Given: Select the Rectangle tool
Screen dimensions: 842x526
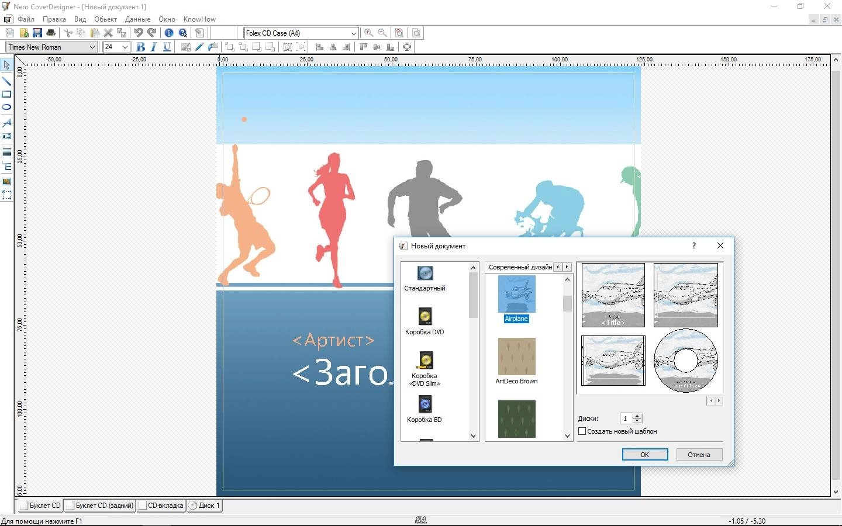Looking at the screenshot, I should coord(6,94).
